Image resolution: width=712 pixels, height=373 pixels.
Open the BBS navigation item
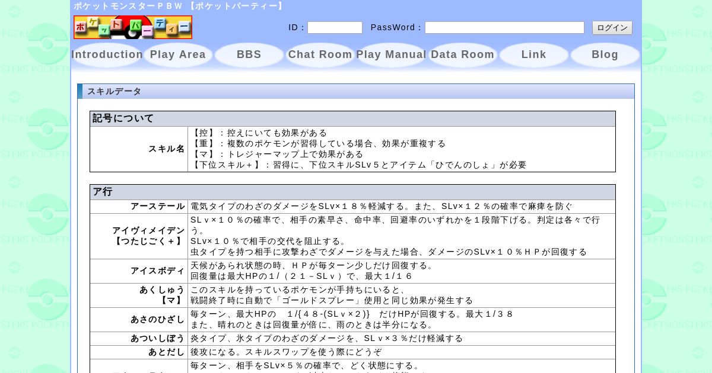coord(249,54)
